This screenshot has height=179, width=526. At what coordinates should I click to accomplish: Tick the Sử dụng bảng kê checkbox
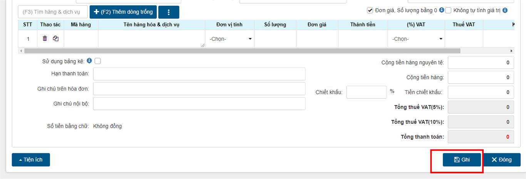(x=98, y=61)
